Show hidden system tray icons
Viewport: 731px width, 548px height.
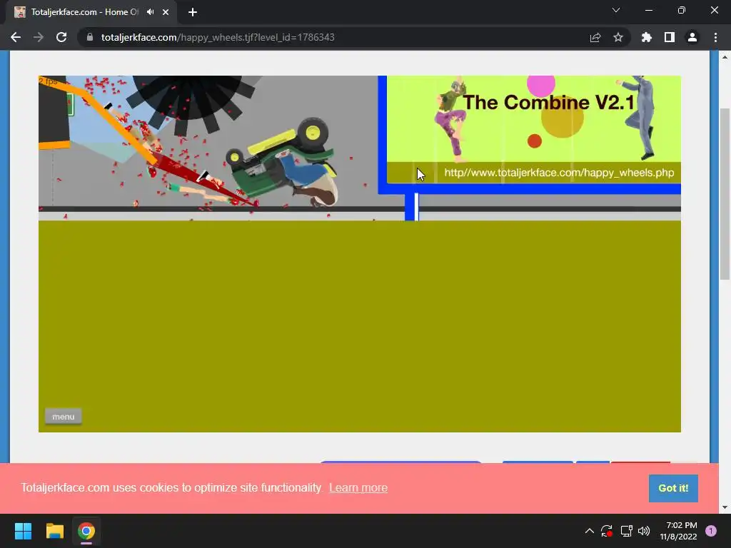pyautogui.click(x=589, y=531)
